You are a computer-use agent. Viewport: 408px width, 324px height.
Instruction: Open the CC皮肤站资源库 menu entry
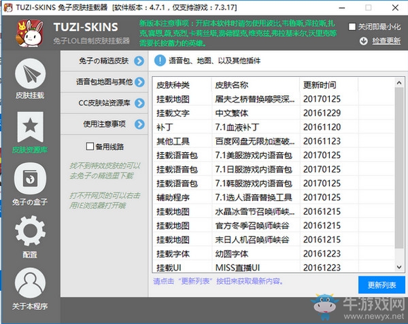[x=104, y=103]
